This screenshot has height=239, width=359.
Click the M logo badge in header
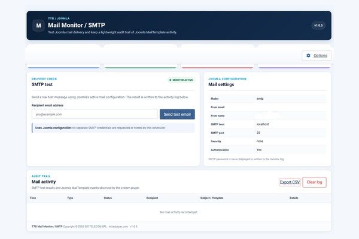[38, 26]
